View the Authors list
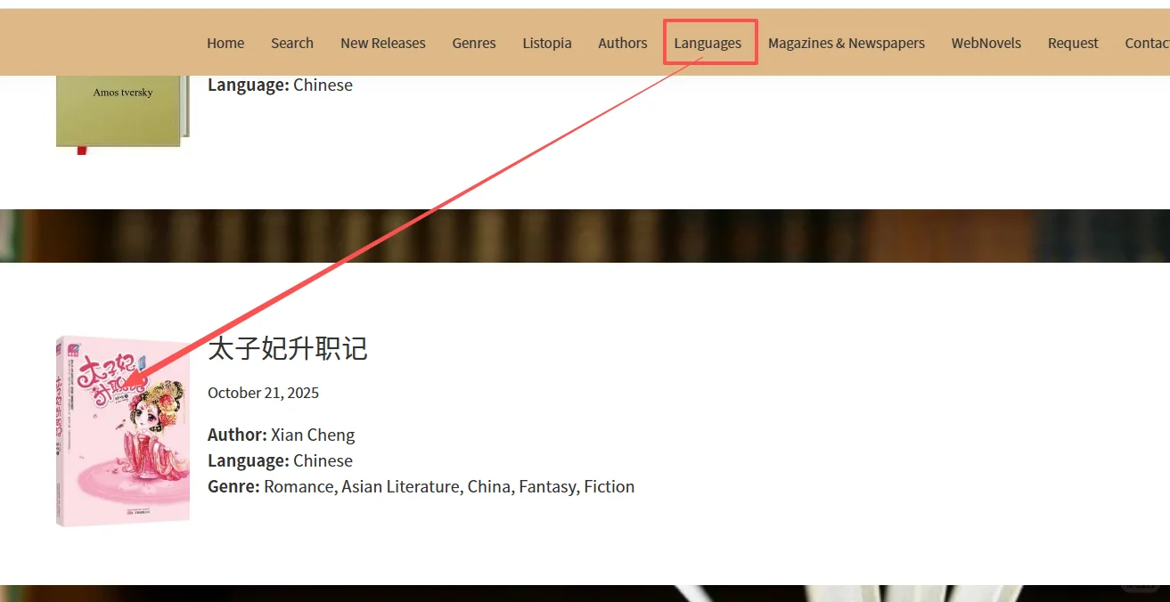 (622, 42)
